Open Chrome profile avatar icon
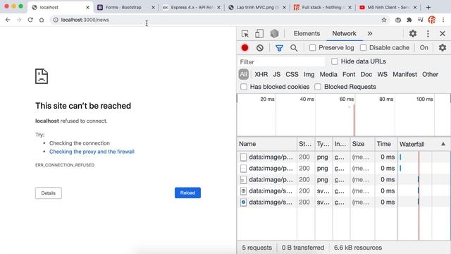Viewport: 451px width, 254px height. (432, 20)
